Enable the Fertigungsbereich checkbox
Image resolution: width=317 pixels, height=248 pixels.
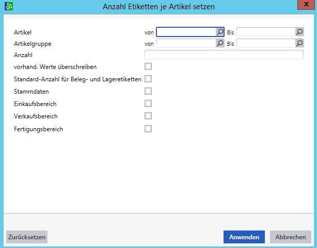[148, 129]
